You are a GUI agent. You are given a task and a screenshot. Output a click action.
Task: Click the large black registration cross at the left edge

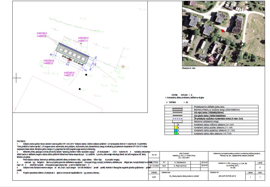tap(16, 78)
